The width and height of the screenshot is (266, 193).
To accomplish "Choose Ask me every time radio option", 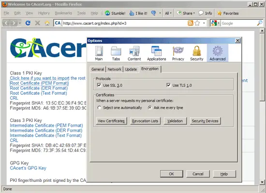I will coord(149,107).
